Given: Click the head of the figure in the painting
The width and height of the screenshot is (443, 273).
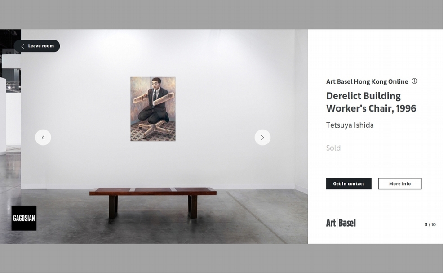Looking at the screenshot, I should pos(156,84).
